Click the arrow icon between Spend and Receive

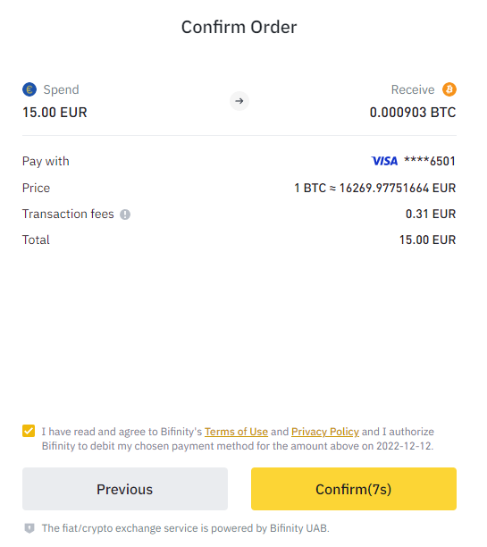point(239,101)
